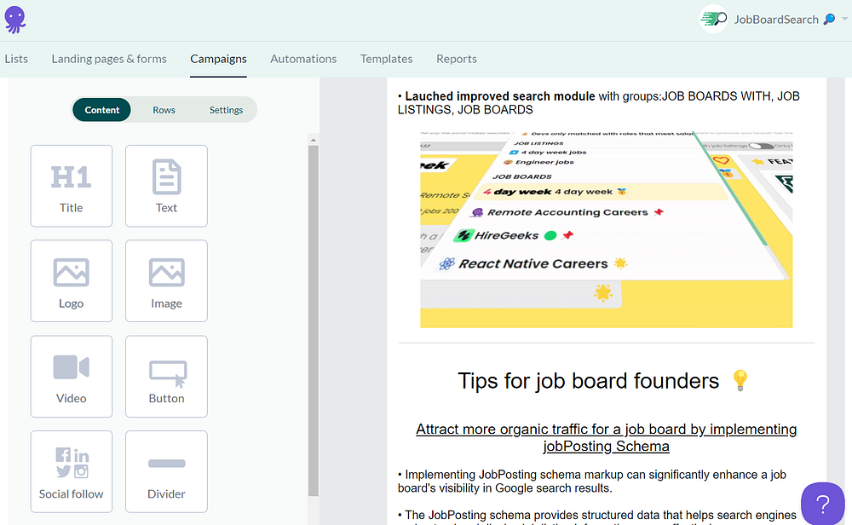Screen dimensions: 852x525
Task: Click the EmailOctopus octopus logo
Action: tap(14, 20)
